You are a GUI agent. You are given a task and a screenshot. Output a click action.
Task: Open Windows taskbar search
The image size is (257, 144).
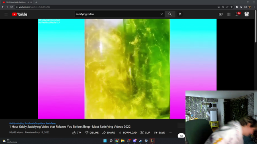tap(111, 141)
